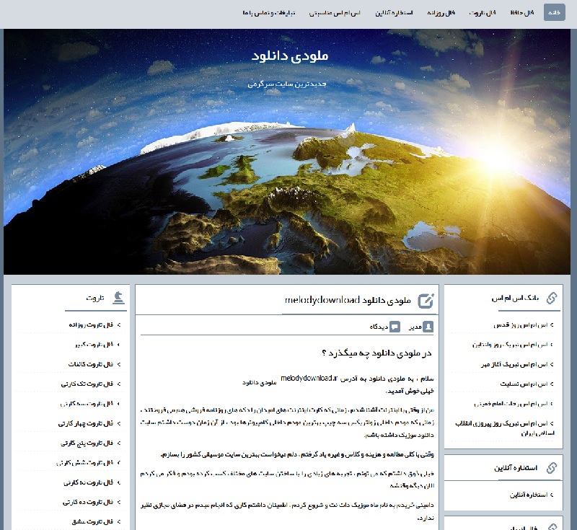577x530 pixels.
Task: Open the فال تاروت ده کارتی link
Action: click(88, 502)
